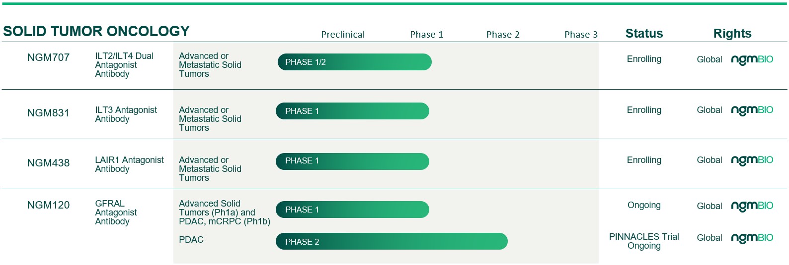Select the PHASE 1/2 progress bar for NGM707
The width and height of the screenshot is (789, 265).
354,62
